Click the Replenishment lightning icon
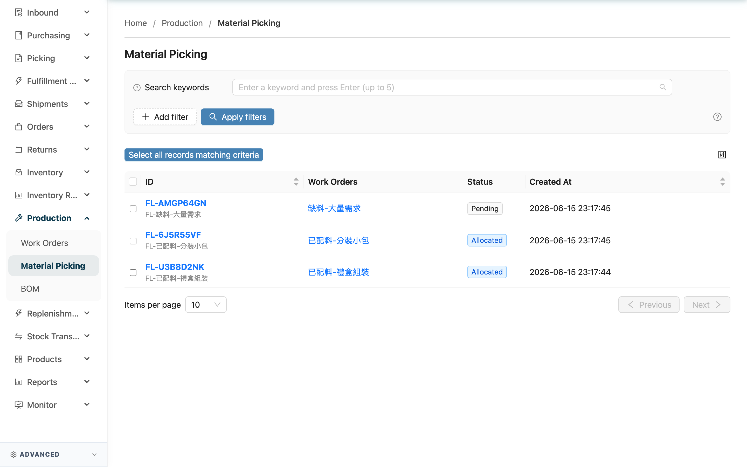 point(18,313)
